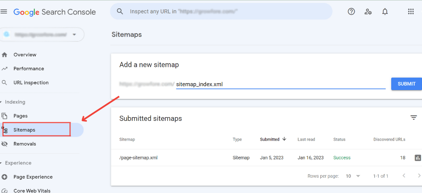The width and height of the screenshot is (422, 193).
Task: Open the Help question mark icon
Action: tap(351, 11)
